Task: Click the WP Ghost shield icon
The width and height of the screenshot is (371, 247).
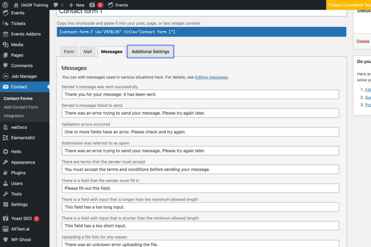Action: click(x=5, y=239)
